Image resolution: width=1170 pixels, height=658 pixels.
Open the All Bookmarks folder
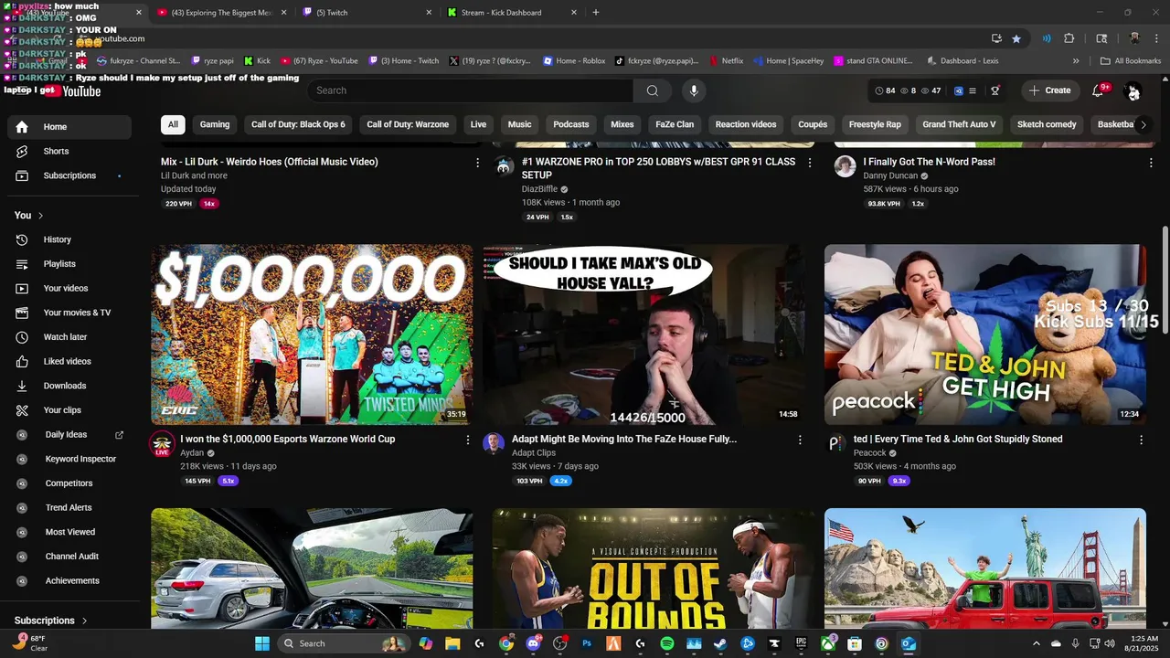pos(1131,61)
